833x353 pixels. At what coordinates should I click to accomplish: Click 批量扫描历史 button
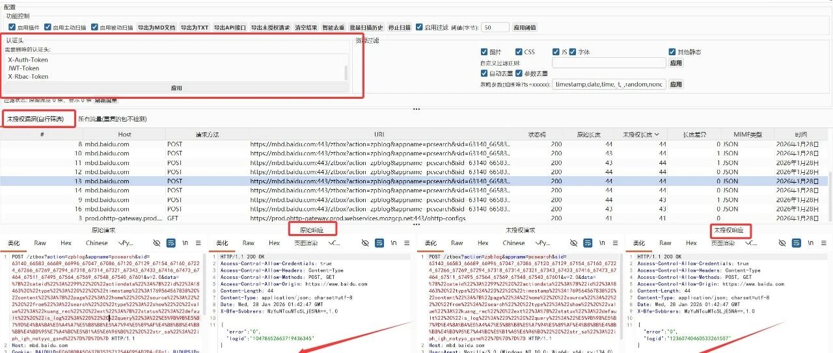tap(367, 27)
